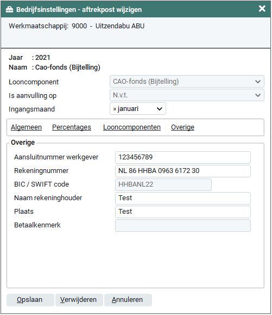The image size is (272, 315).
Task: Close the aftrekpost wijzigen dialog
Action: pyautogui.click(x=262, y=9)
